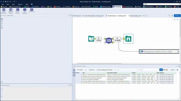Collapse the Parsing the entities container chevron

point(178,52)
